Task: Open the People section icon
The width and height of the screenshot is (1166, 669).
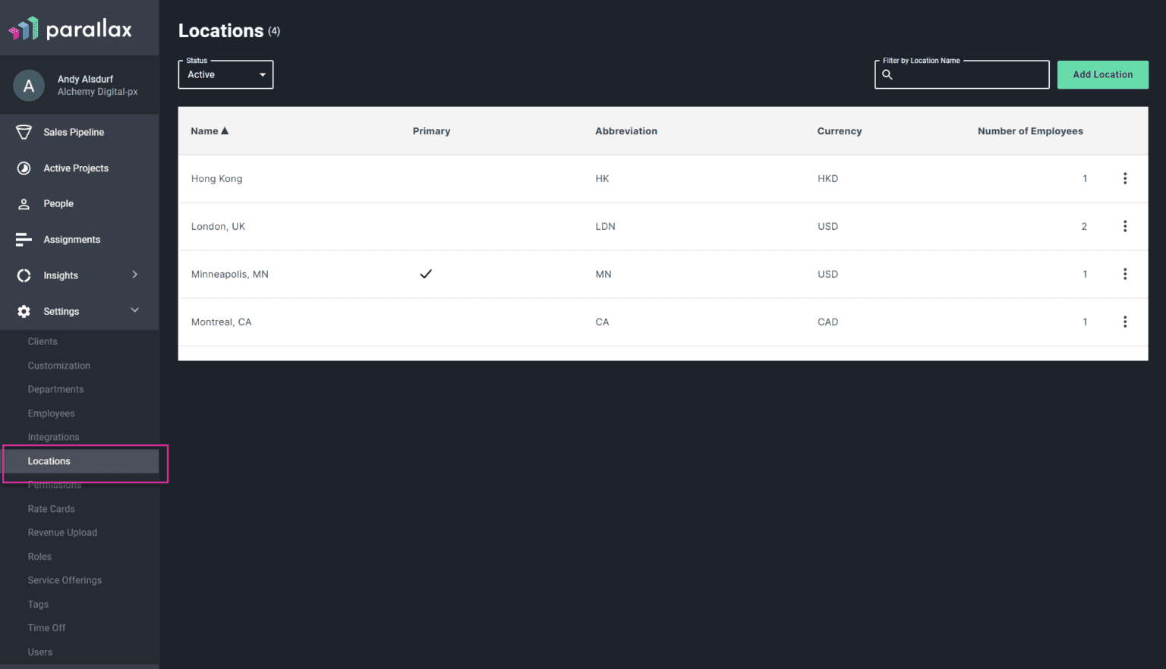Action: pos(24,203)
